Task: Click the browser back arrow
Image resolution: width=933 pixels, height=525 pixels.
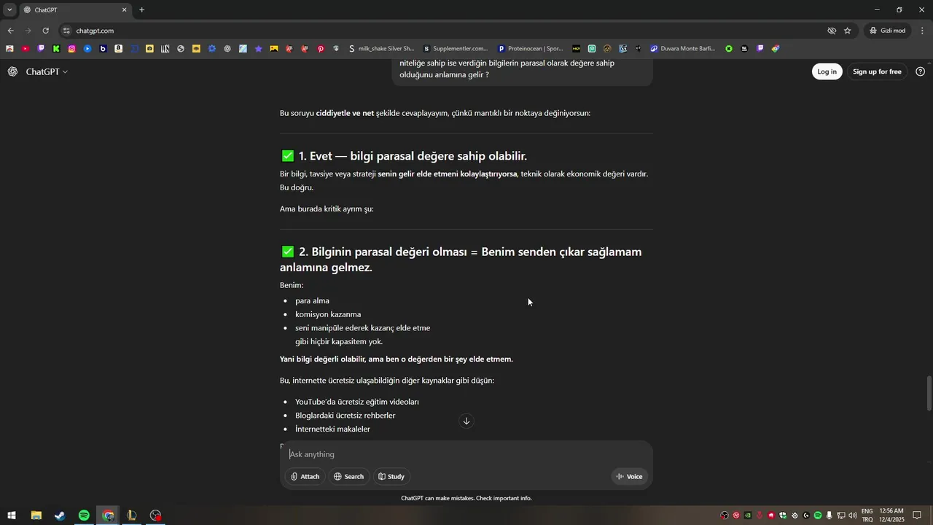Action: (x=10, y=31)
